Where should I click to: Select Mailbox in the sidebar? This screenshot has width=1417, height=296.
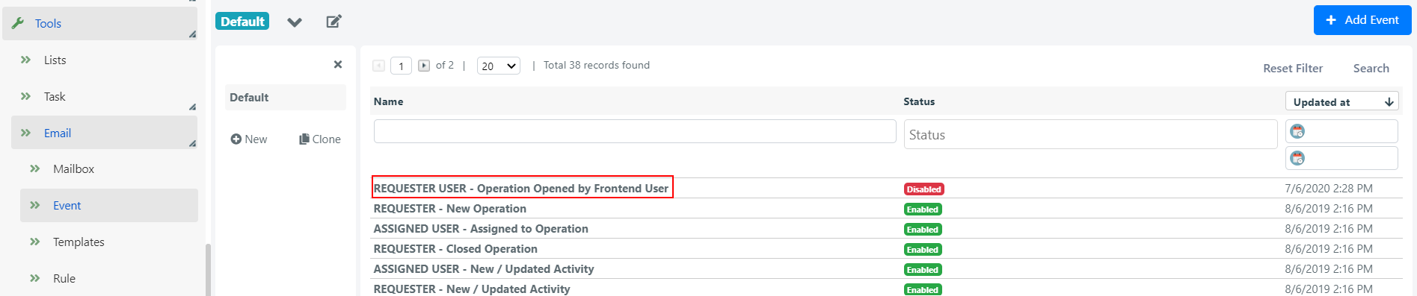pyautogui.click(x=73, y=169)
